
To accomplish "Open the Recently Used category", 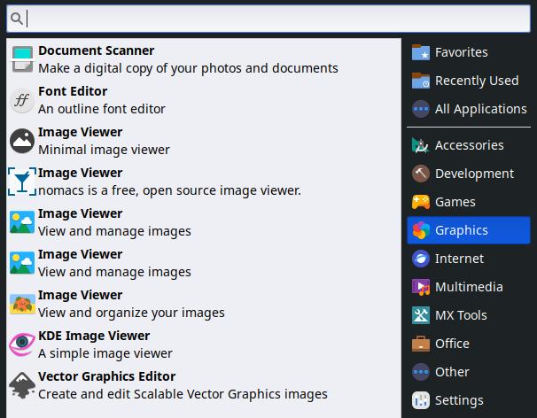I will point(476,81).
